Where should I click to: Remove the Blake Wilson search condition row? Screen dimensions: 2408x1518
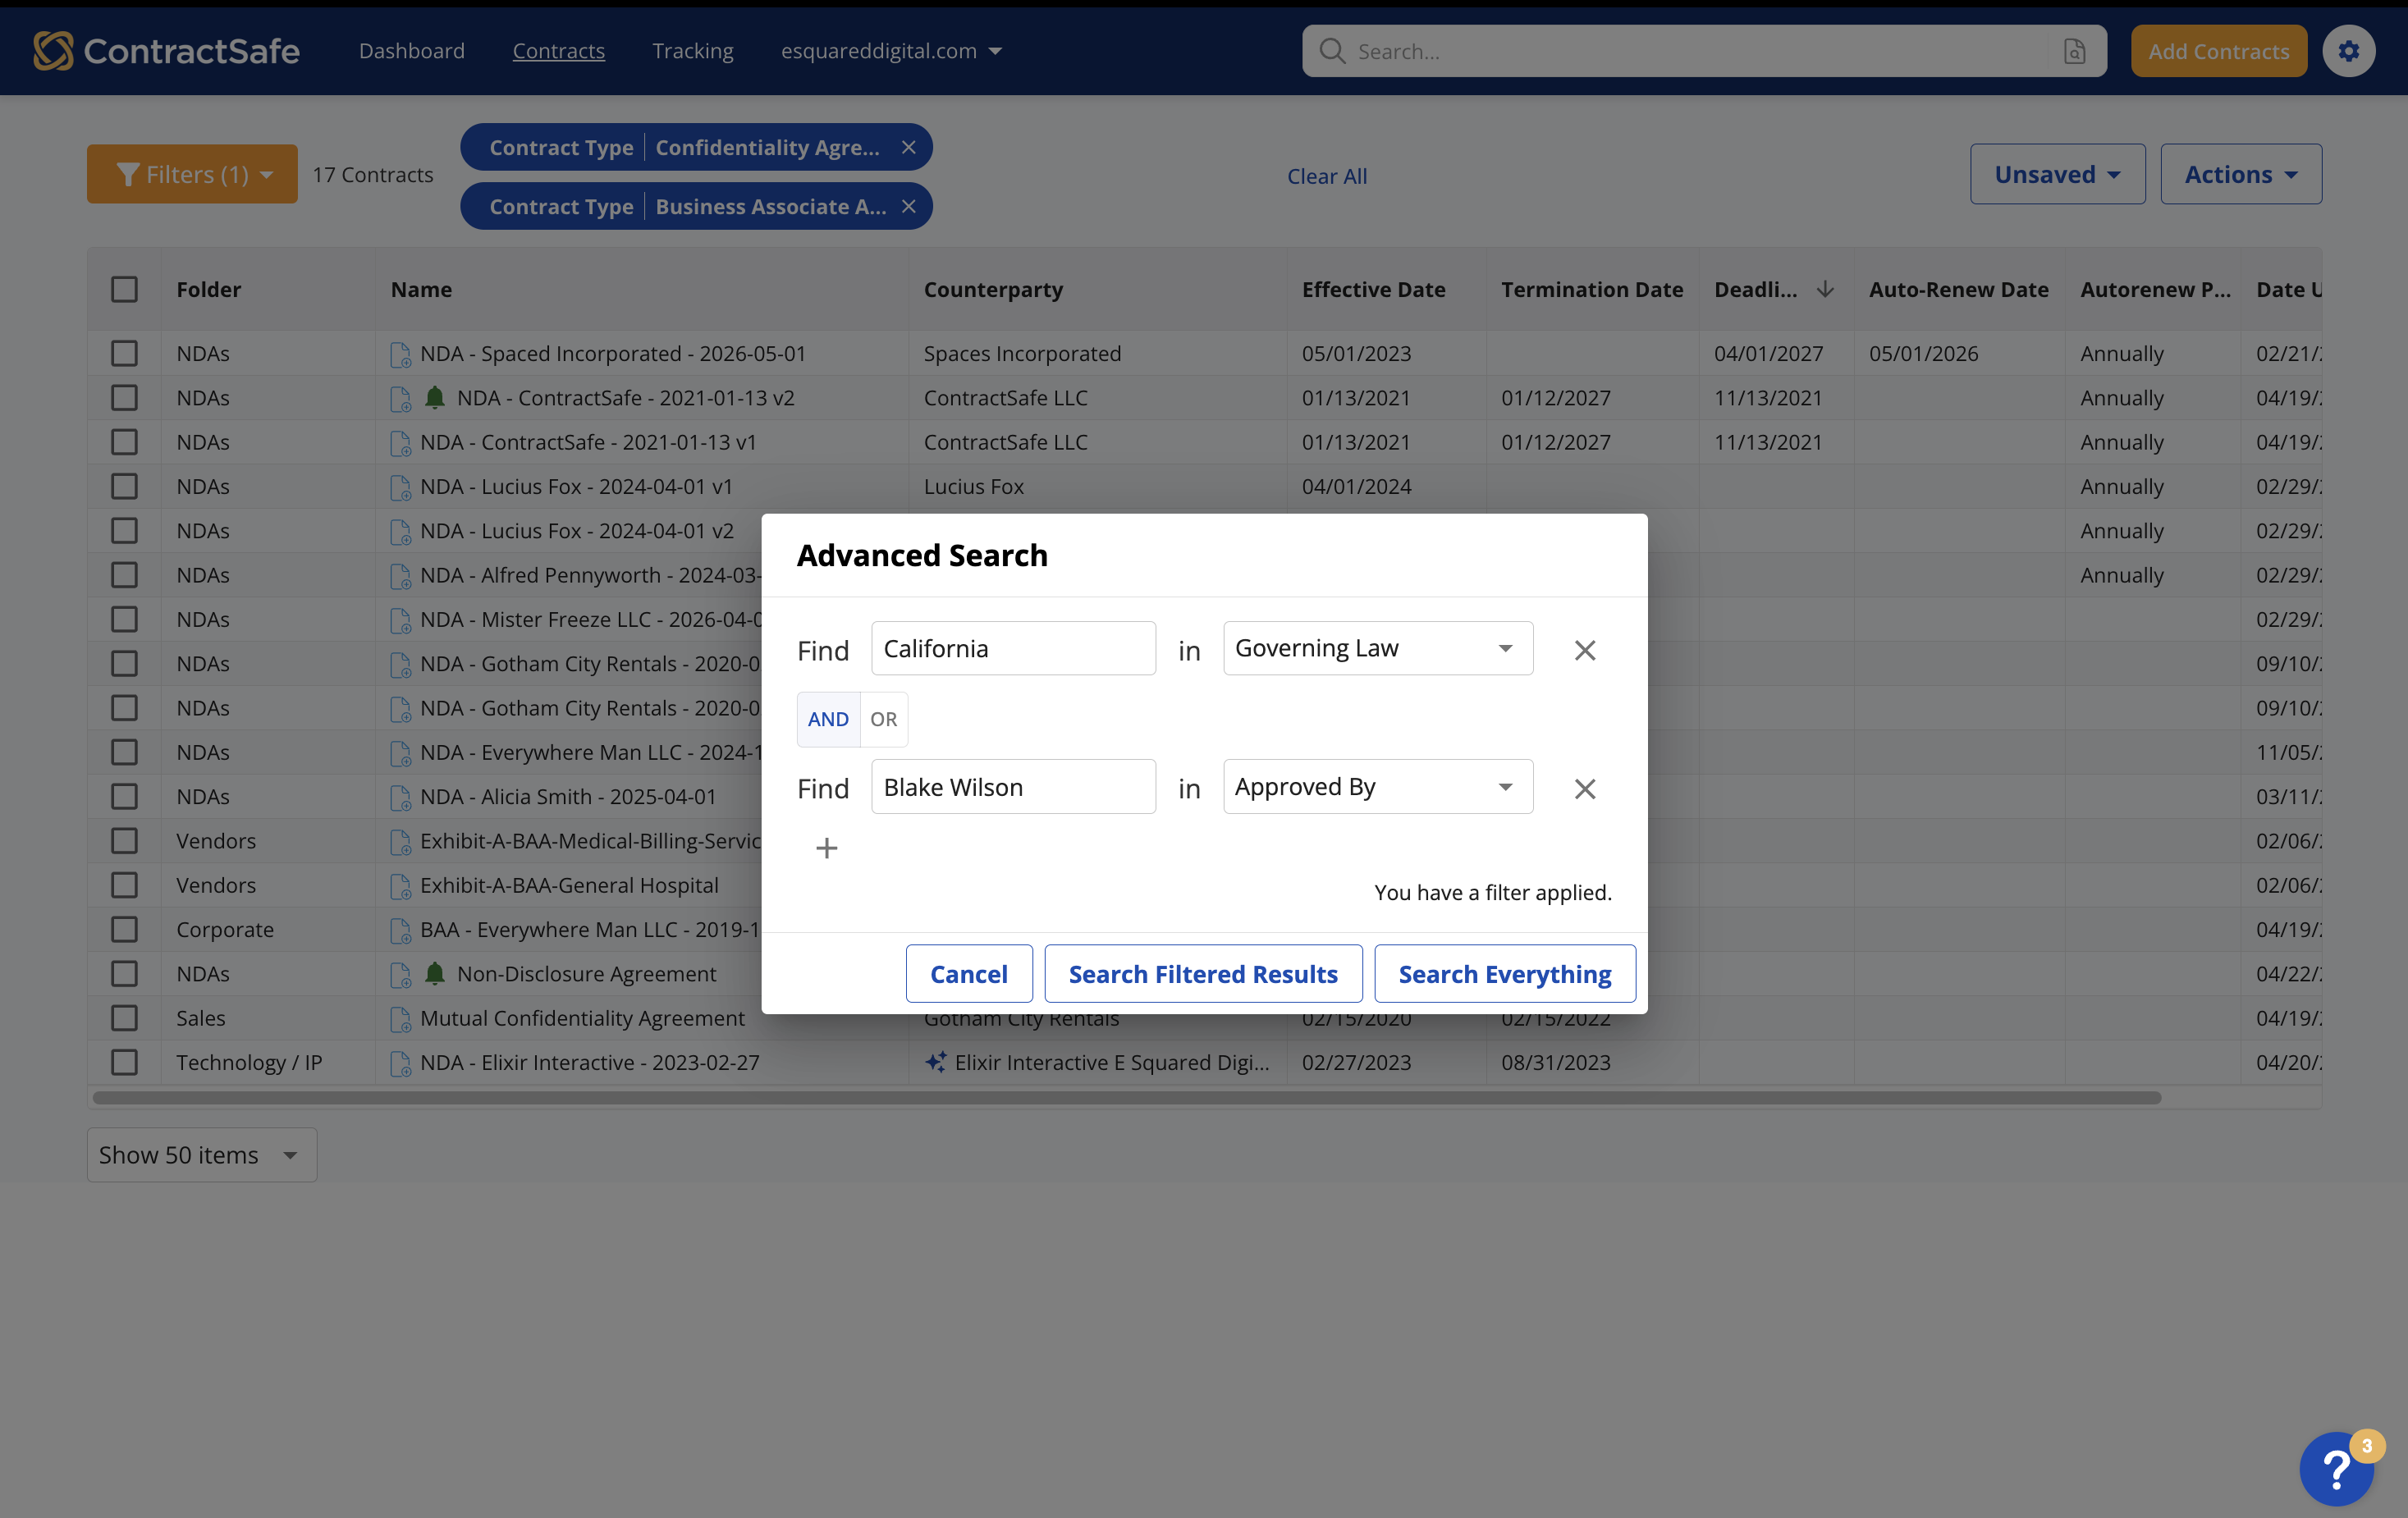(1584, 788)
